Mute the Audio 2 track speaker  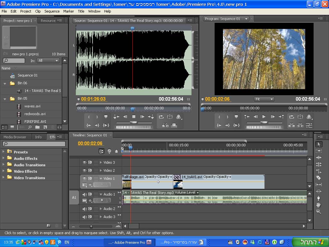[x=84, y=209]
